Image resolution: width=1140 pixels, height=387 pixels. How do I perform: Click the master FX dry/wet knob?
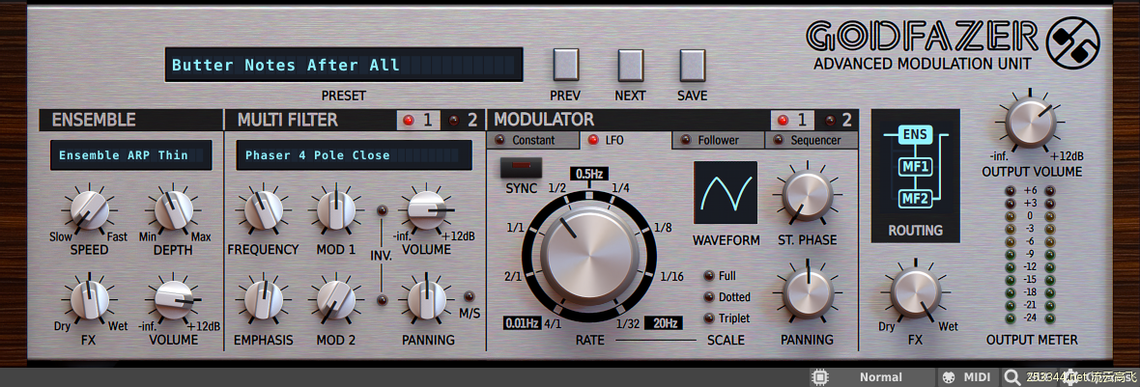pos(915,293)
